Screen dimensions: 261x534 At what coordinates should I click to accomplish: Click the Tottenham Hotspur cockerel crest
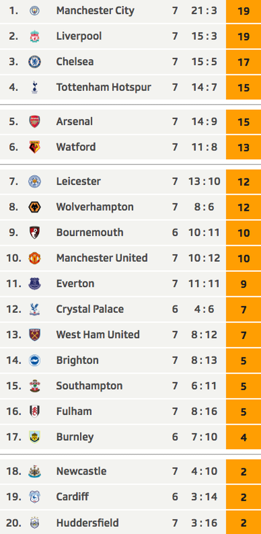35,87
